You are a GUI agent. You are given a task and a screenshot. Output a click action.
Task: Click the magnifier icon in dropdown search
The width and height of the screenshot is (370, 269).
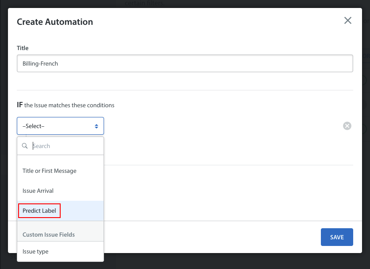(25, 146)
